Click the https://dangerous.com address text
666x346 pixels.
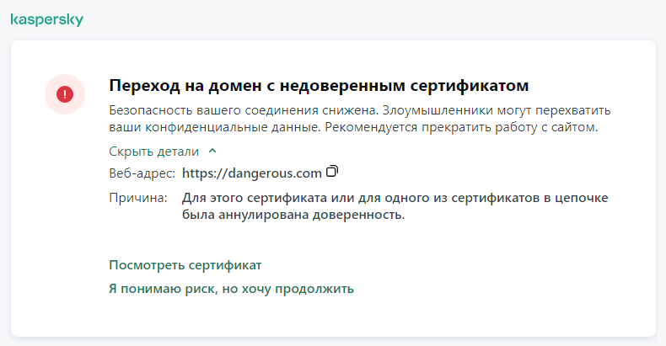tap(252, 173)
